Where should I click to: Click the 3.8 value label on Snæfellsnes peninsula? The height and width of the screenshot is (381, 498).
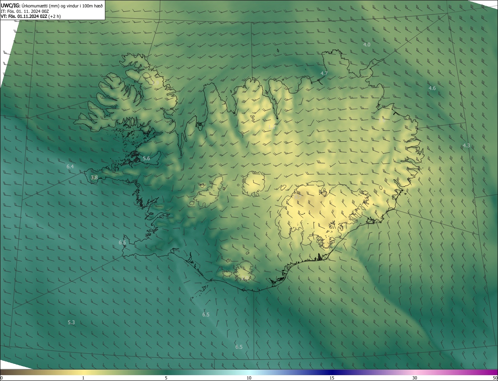[94, 178]
